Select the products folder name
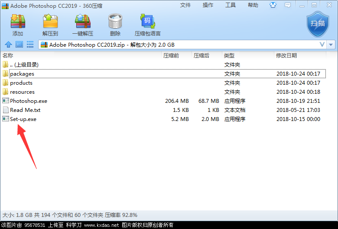 [x=21, y=83]
